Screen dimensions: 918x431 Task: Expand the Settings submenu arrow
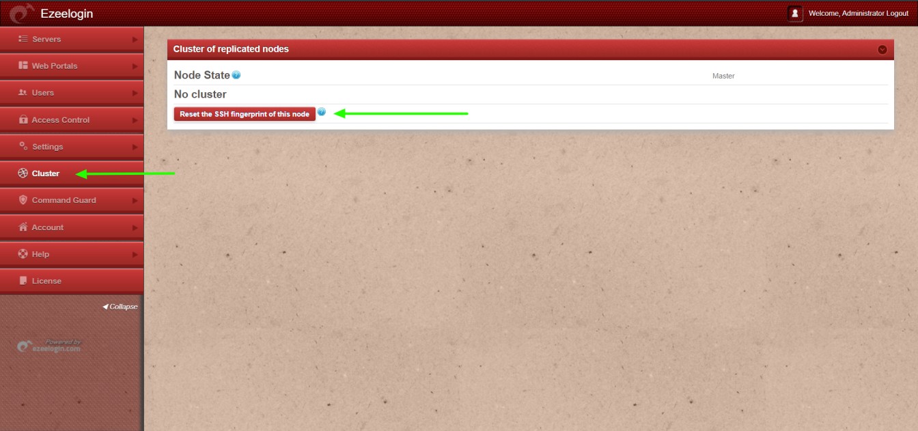[x=135, y=147]
